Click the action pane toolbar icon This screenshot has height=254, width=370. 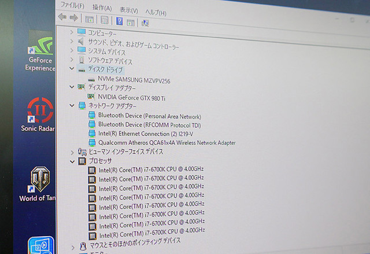click(x=131, y=23)
